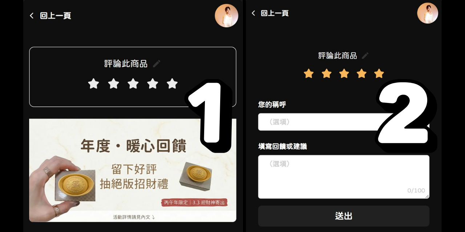Click 回上一頁 link in right panel
This screenshot has width=465, height=232.
[275, 13]
